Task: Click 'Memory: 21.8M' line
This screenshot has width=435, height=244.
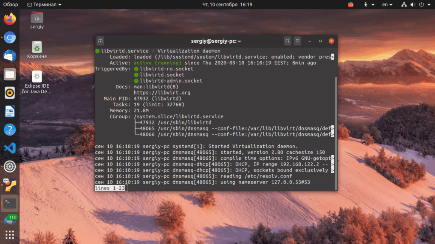Action: tap(129, 111)
